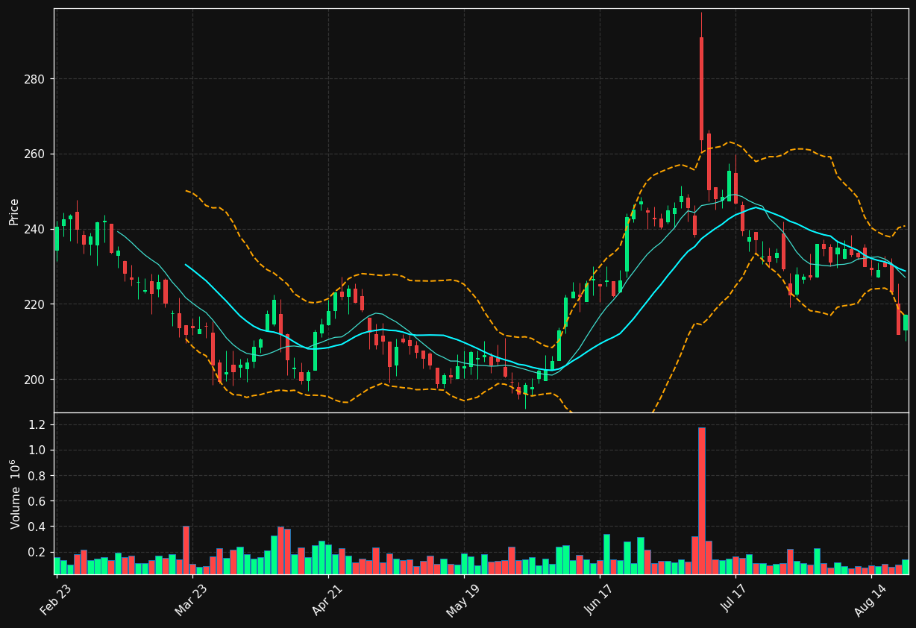
Task: Click the tallest red volume bar
Action: (701, 500)
